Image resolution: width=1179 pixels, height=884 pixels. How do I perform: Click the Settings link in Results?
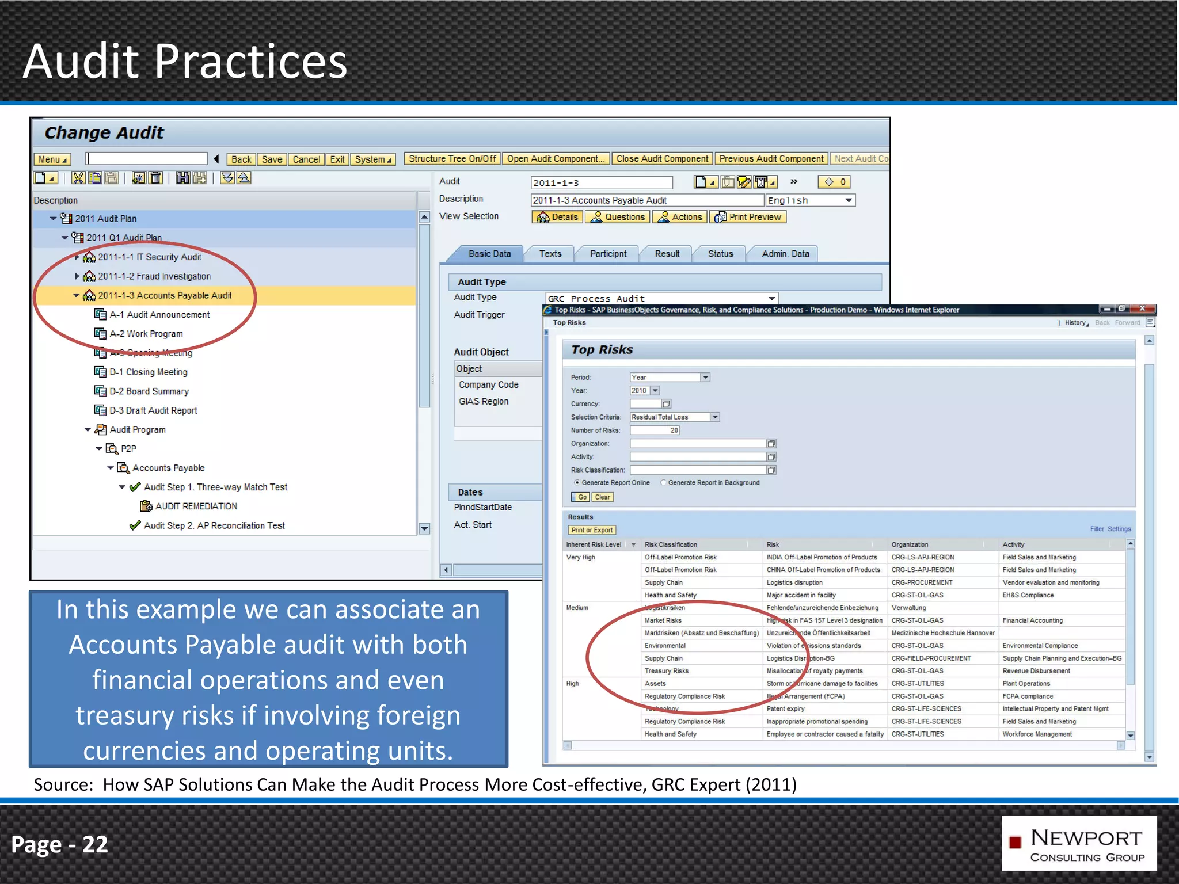[x=1119, y=529]
